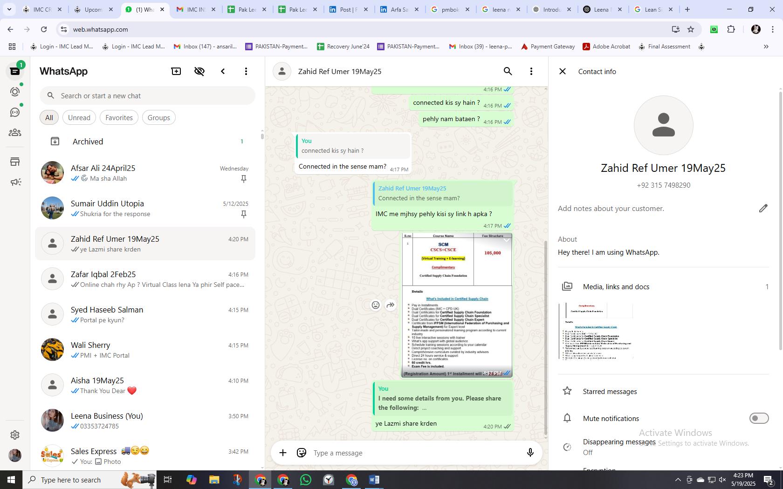The height and width of the screenshot is (489, 783).
Task: Start a new chat with the plus icon
Action: (x=176, y=71)
